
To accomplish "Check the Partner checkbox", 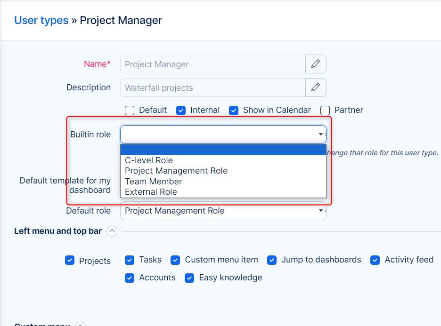I will coord(325,111).
